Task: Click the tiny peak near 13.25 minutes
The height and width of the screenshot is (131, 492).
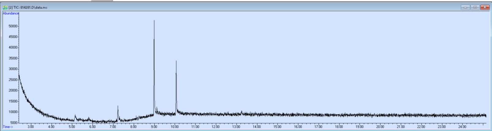Action: [x=241, y=112]
